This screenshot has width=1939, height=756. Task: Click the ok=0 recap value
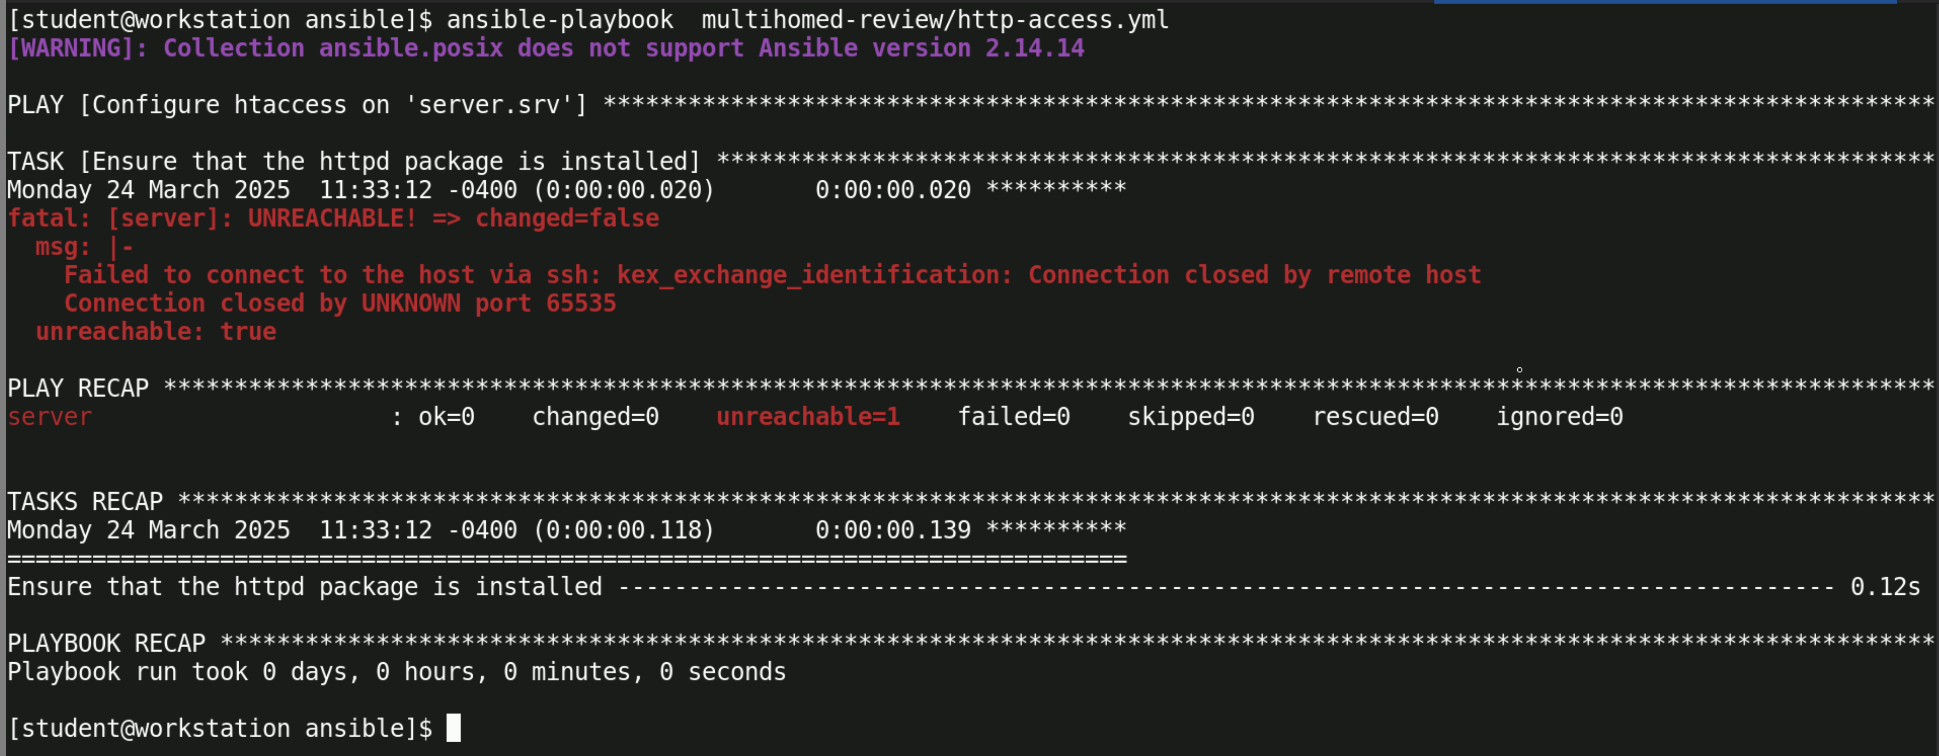tap(447, 417)
